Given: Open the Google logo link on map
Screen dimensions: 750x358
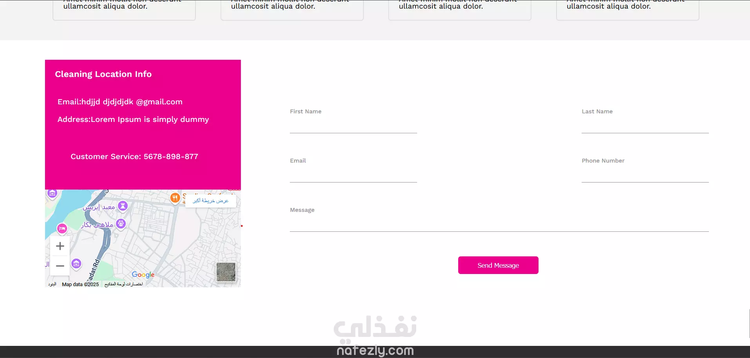Looking at the screenshot, I should [x=143, y=274].
